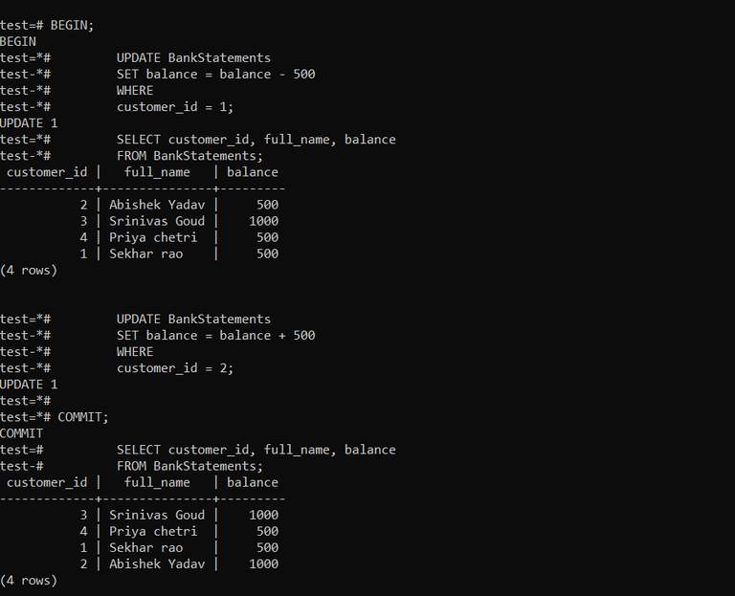Click the final '(4 rows)' summary line

(29, 581)
